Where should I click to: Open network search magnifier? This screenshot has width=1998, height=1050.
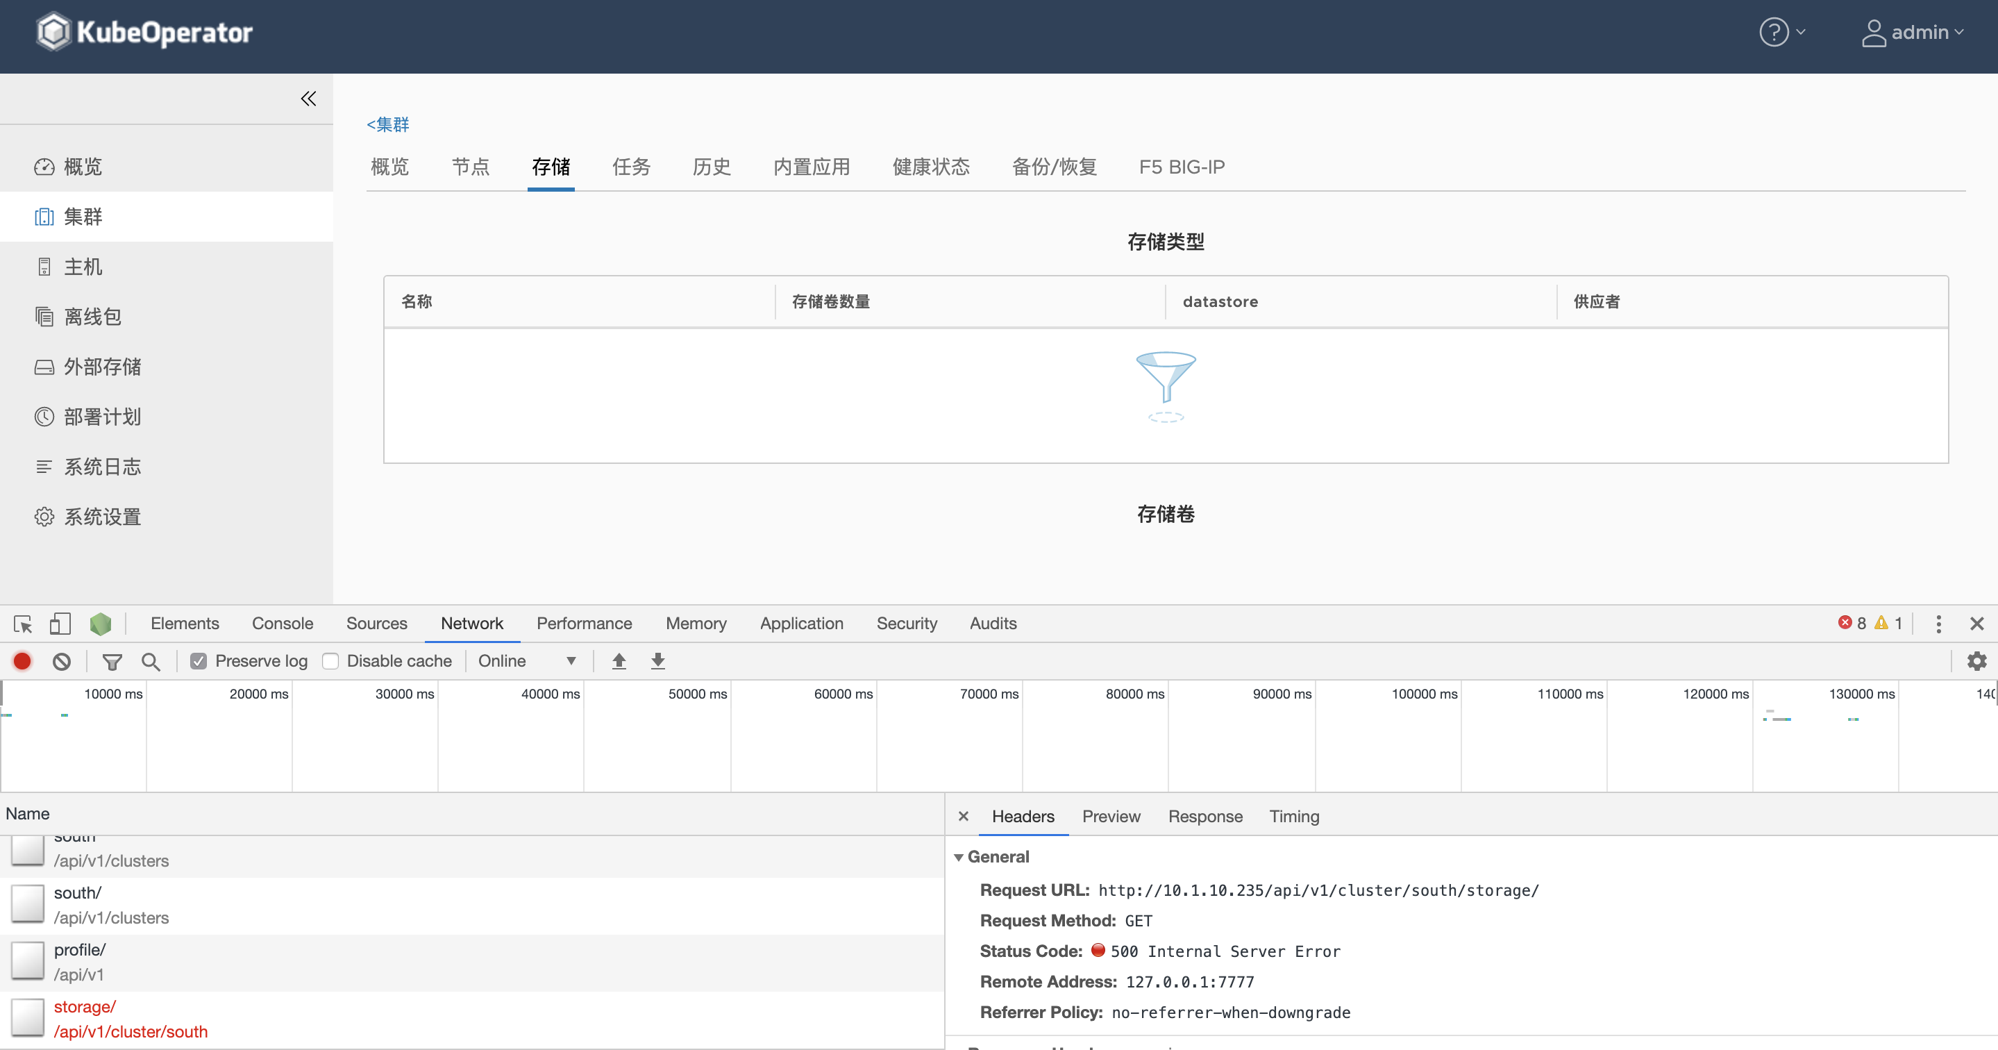coord(151,661)
